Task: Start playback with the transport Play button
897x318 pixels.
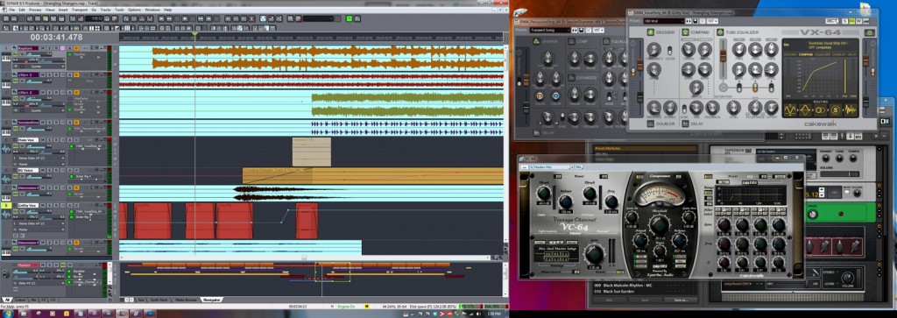Action: (x=185, y=18)
